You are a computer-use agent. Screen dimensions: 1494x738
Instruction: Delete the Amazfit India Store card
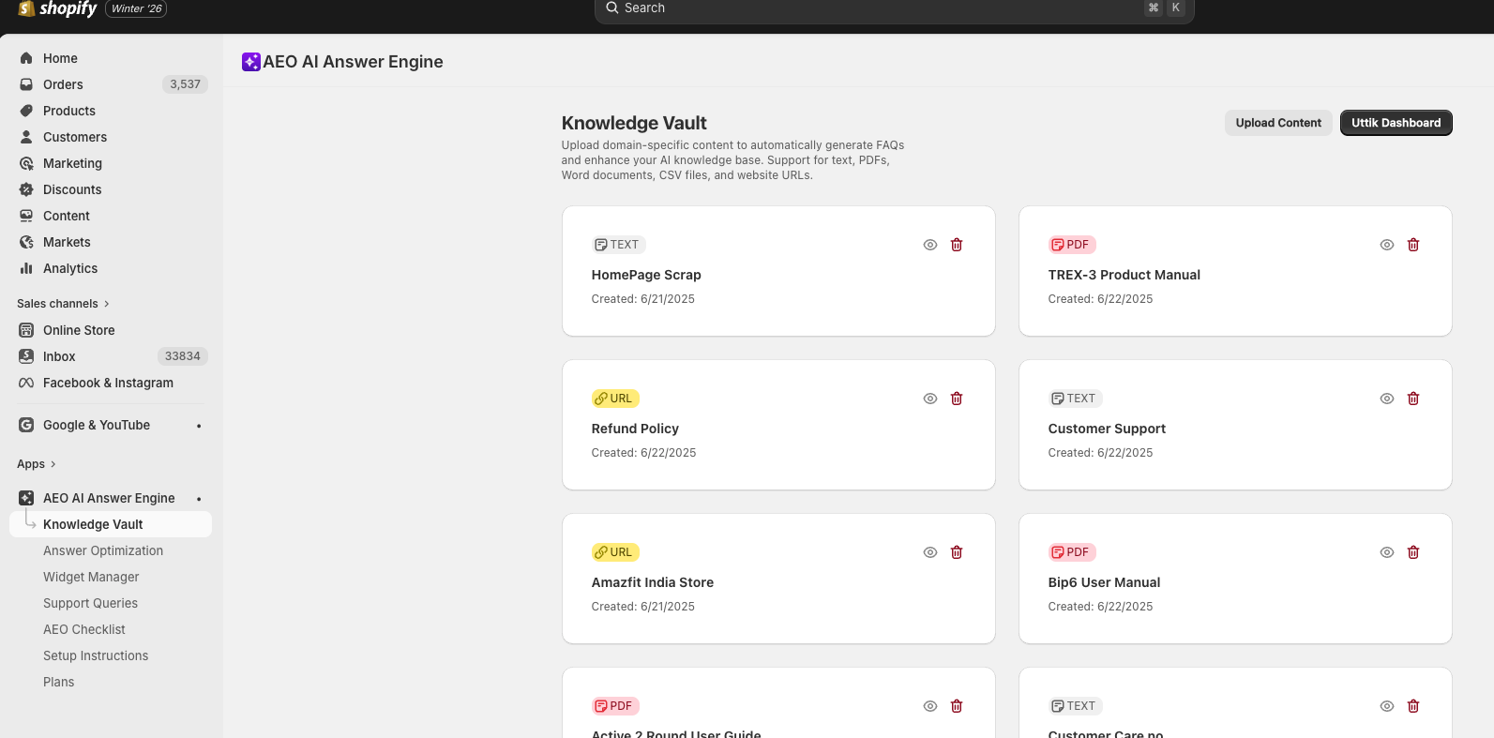[957, 552]
